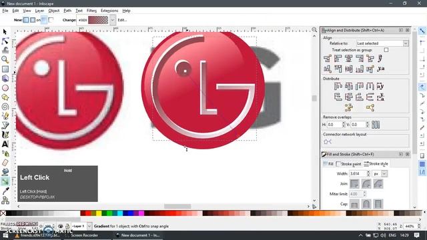This screenshot has height=240, width=427.
Task: Open Windows notification center icon
Action: [x=416, y=235]
